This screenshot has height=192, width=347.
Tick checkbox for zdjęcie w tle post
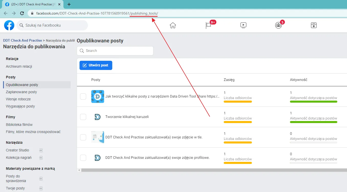pyautogui.click(x=83, y=137)
